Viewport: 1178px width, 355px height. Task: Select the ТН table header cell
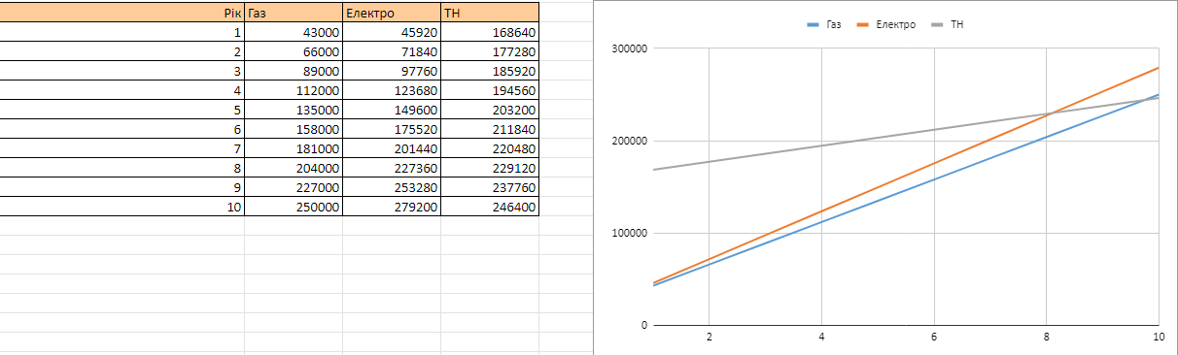490,13
